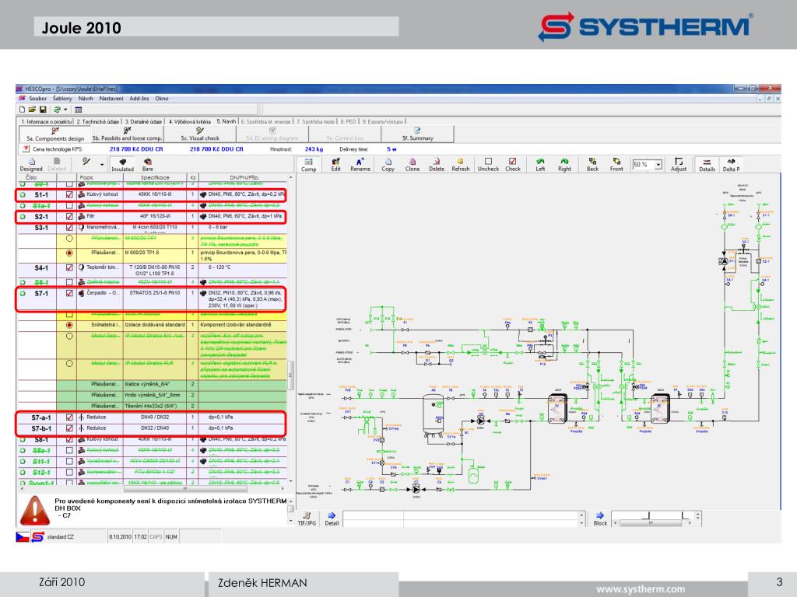Image resolution: width=797 pixels, height=597 pixels.
Task: Open dropdown arrow beside the design tool icon
Action: (102, 165)
